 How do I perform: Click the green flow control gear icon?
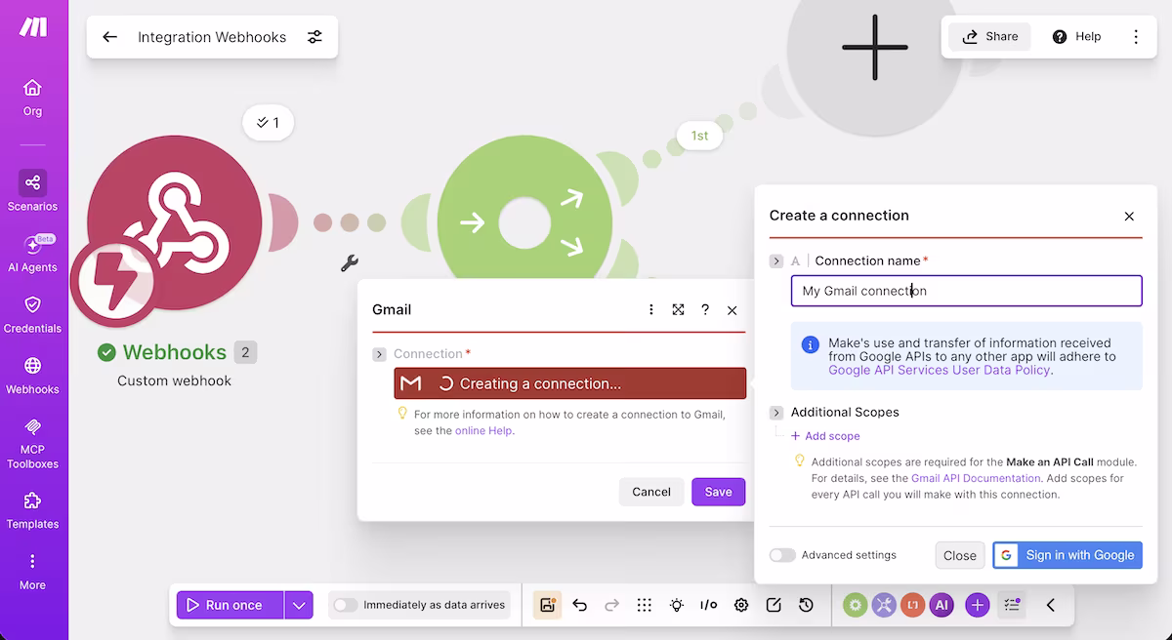coord(856,605)
